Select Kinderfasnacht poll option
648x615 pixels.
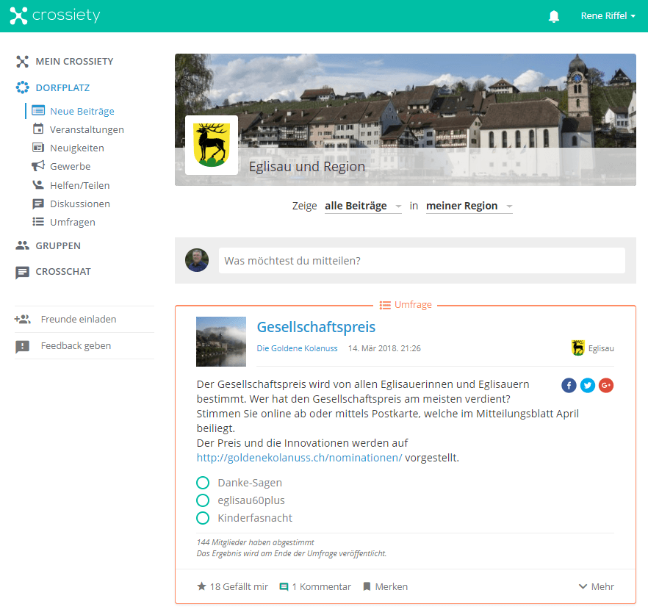pos(203,518)
